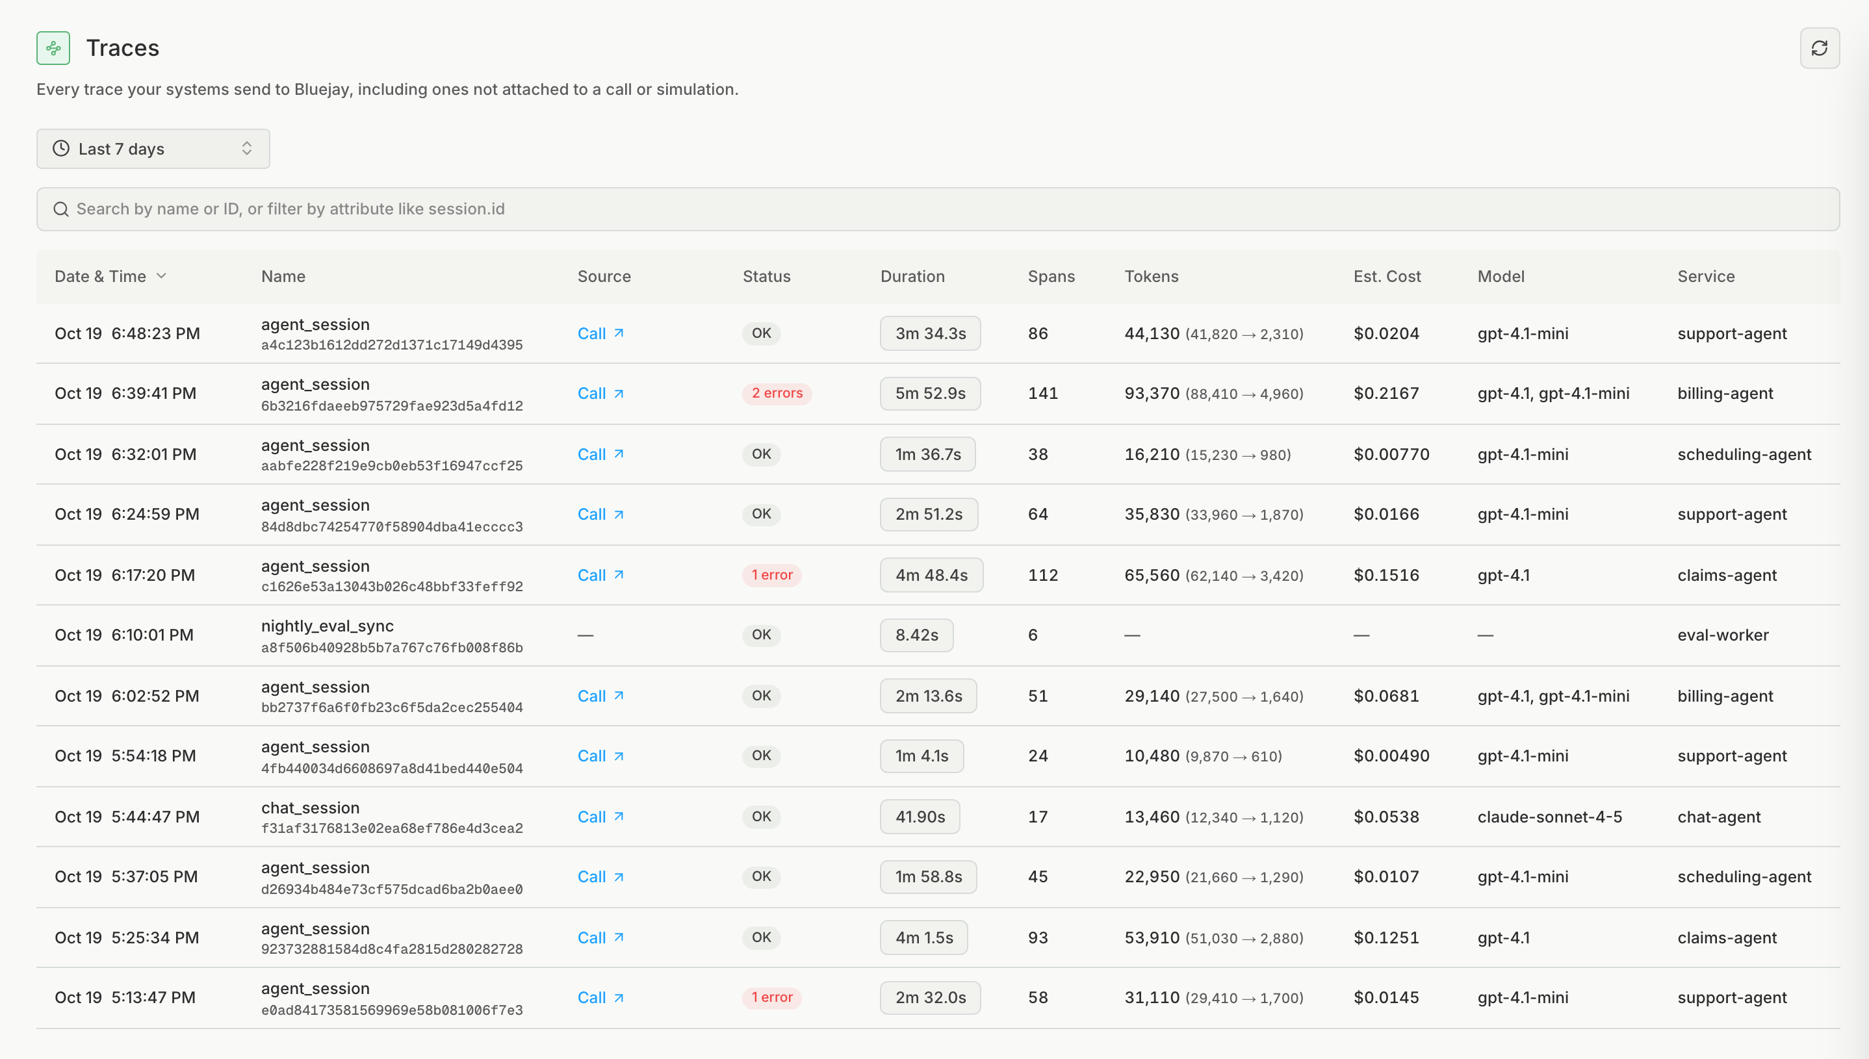
Task: Open the Call link for the chat_session trace
Action: click(600, 816)
